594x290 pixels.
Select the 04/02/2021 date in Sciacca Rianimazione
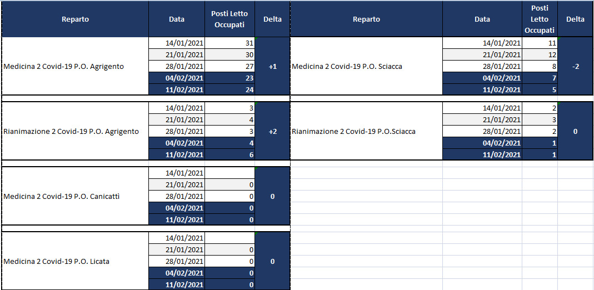click(x=482, y=143)
